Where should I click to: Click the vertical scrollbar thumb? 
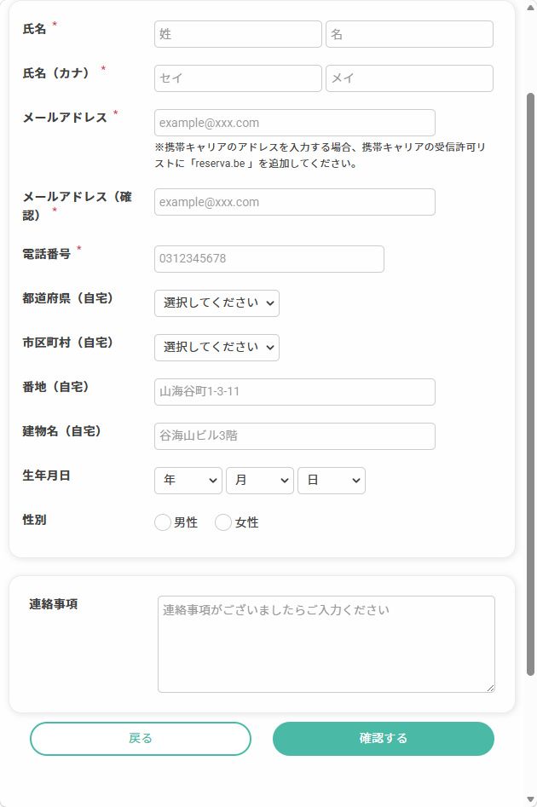pos(530,384)
